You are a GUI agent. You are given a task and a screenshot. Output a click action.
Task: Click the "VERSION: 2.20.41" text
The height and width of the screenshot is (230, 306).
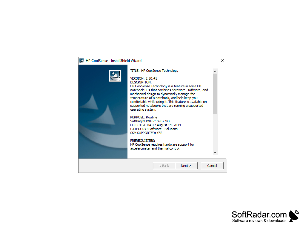pos(143,78)
